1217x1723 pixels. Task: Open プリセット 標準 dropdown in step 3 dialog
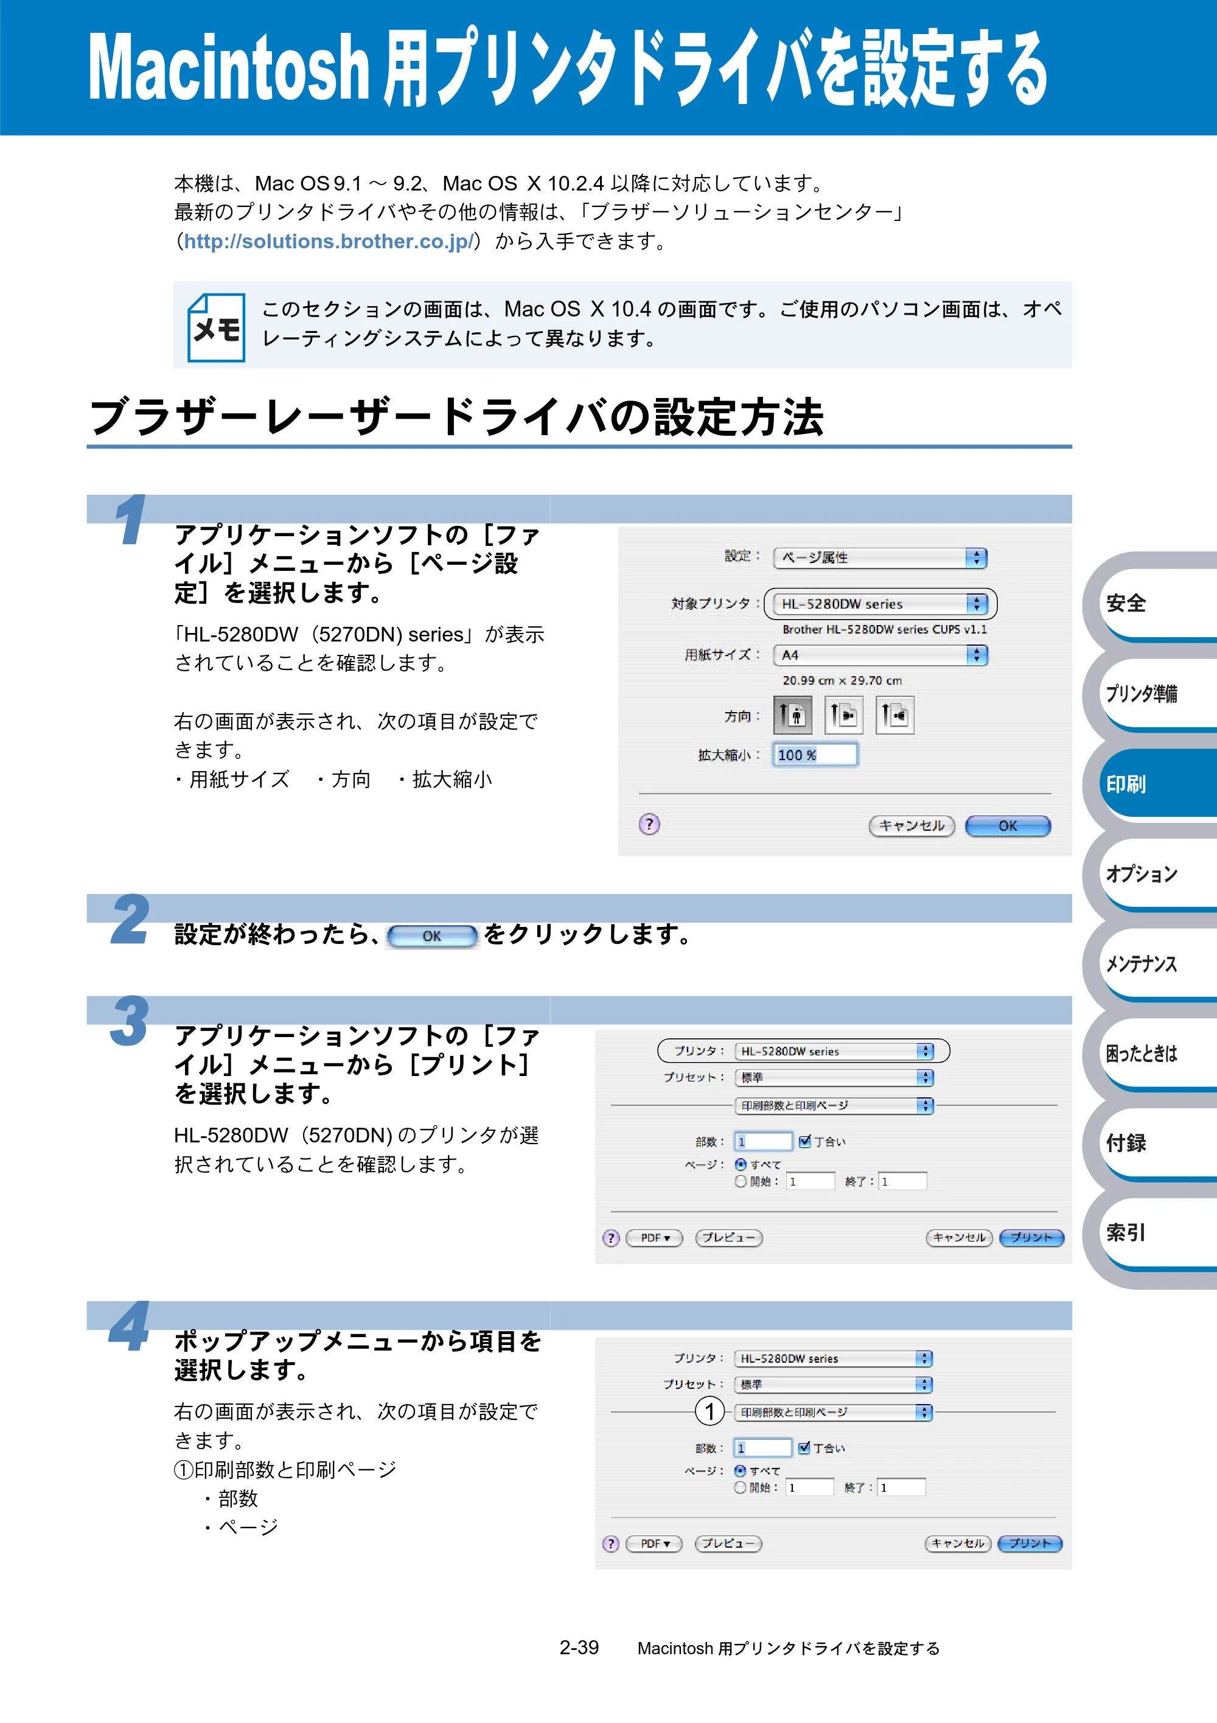(834, 1078)
